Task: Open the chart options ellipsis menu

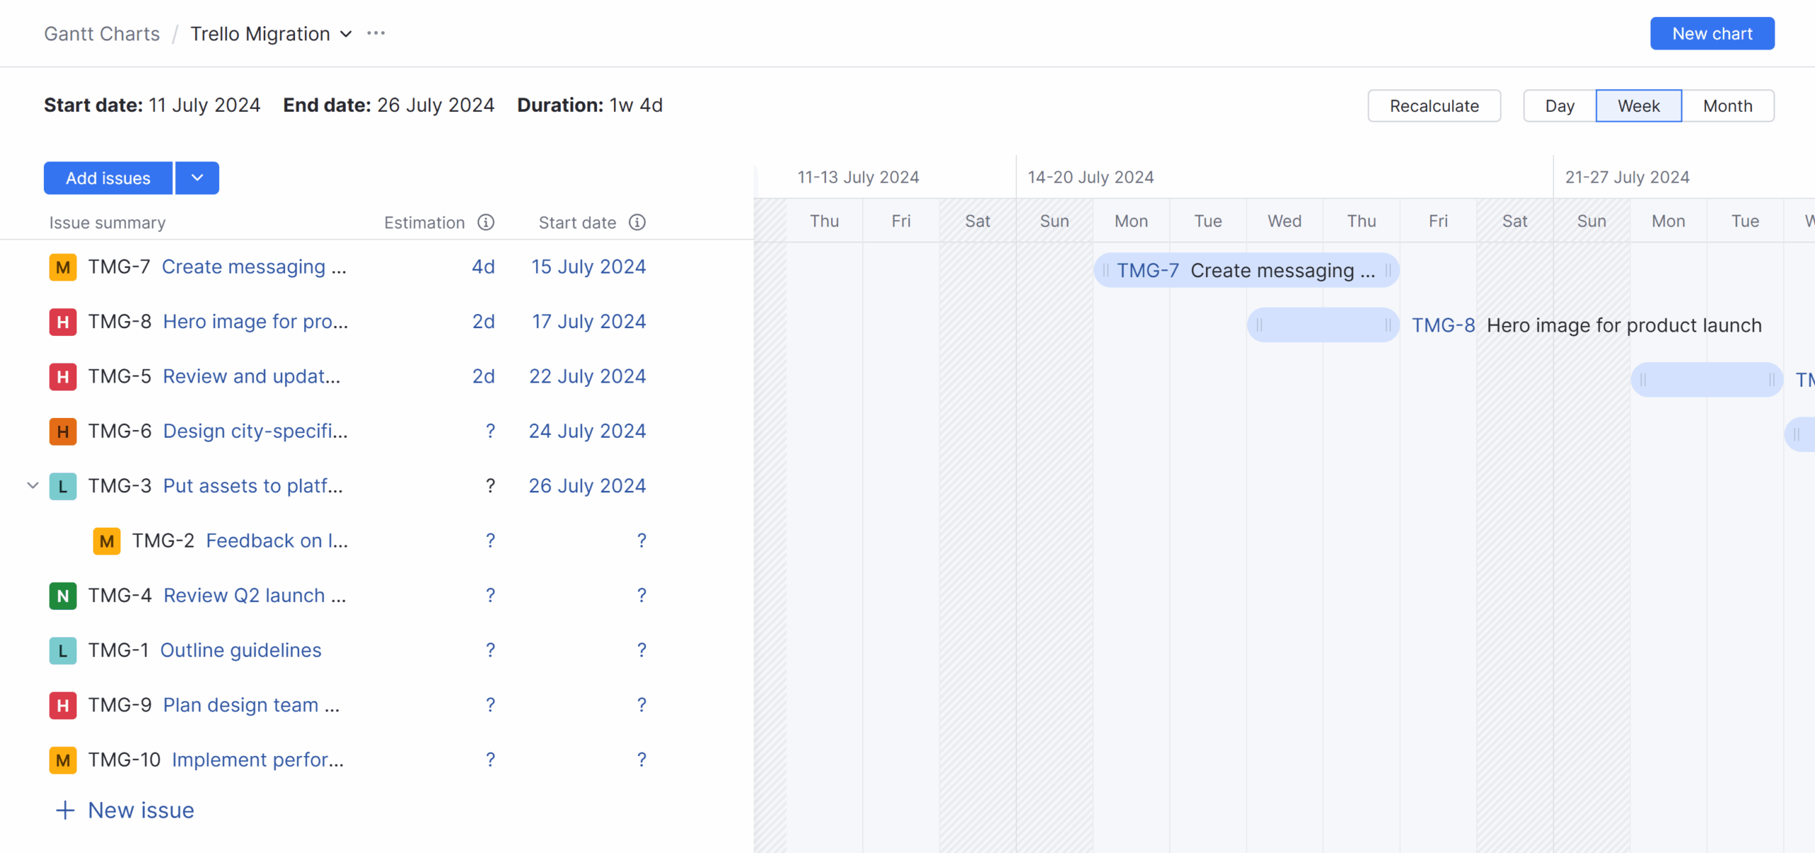Action: pos(376,33)
